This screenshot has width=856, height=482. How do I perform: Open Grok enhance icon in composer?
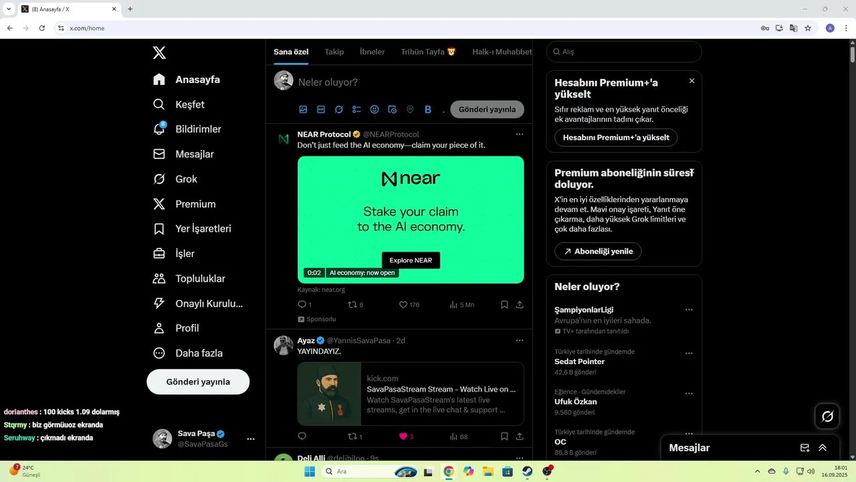(339, 109)
